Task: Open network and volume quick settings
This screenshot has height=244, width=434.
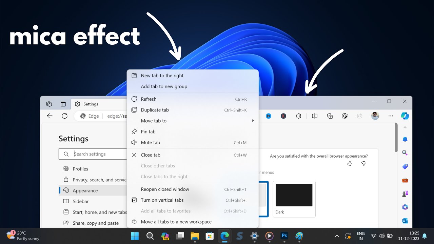Action: coord(382,236)
